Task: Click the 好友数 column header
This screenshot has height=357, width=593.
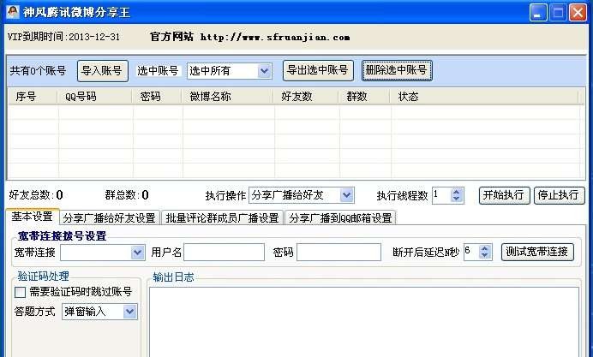Action: tap(306, 97)
